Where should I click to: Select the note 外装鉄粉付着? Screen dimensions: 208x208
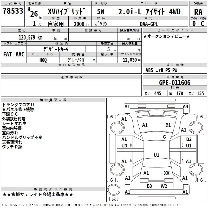14,119
